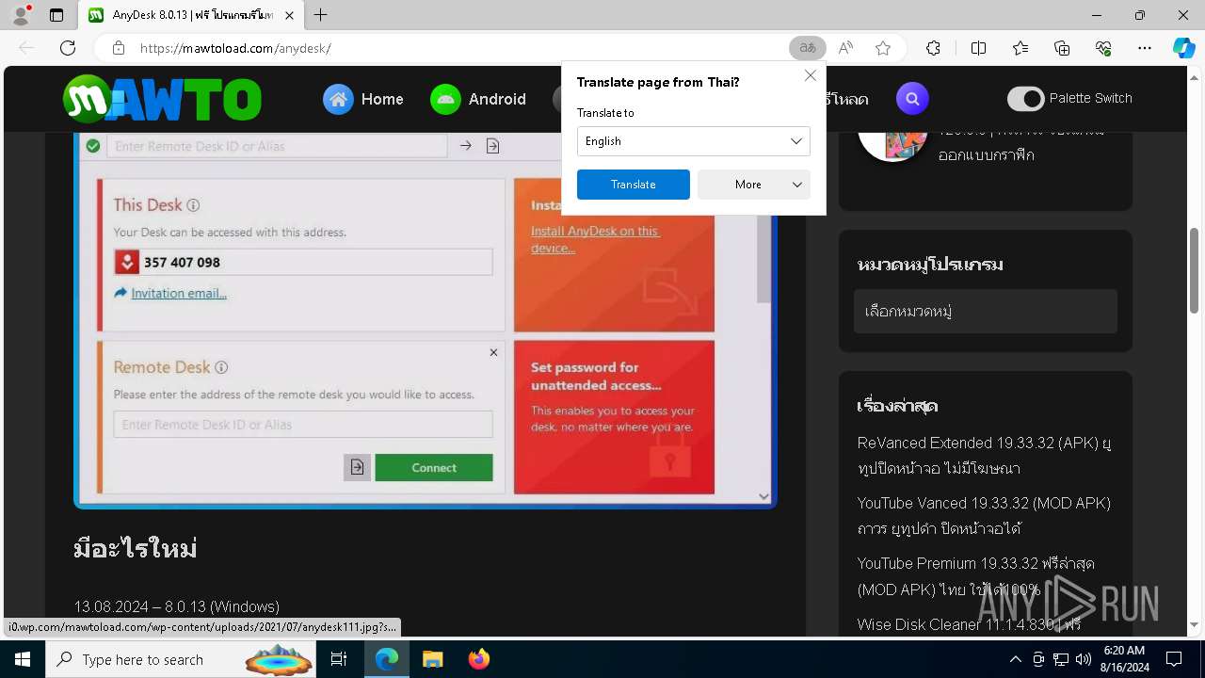Open Settings and more ellipsis menu
Image resolution: width=1205 pixels, height=678 pixels.
pyautogui.click(x=1145, y=48)
